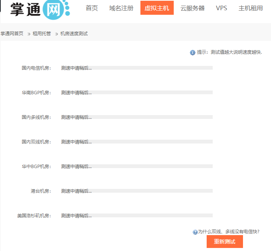The width and height of the screenshot is (271, 251).
Task: Click the 机房速度测试 breadcrumb
Action: [x=74, y=34]
